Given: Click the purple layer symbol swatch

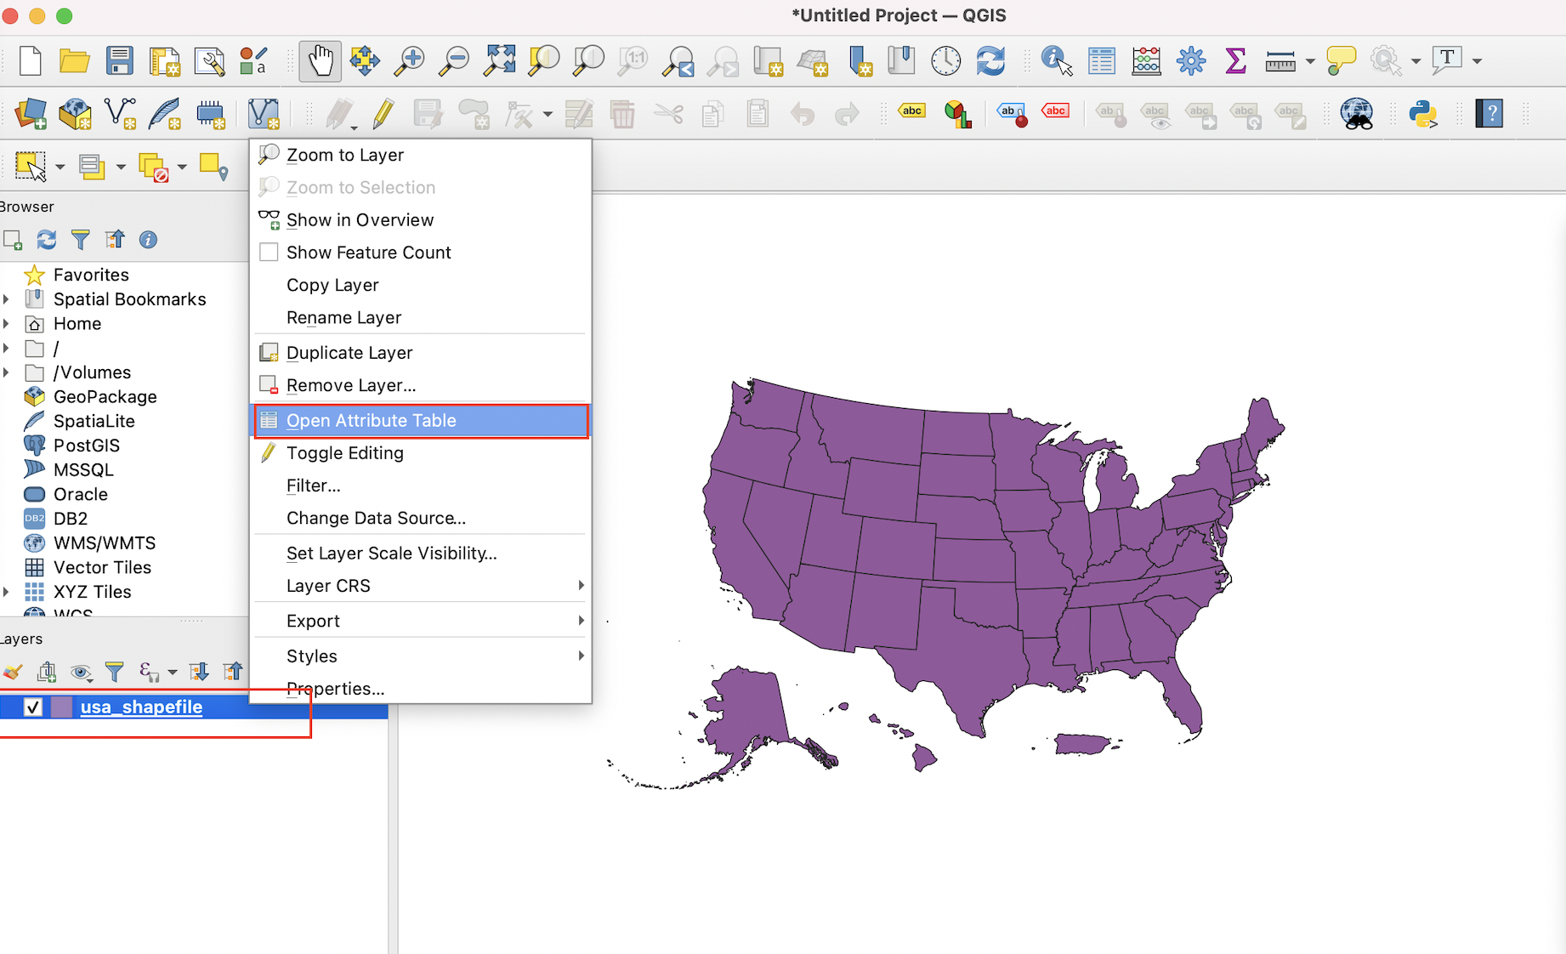Looking at the screenshot, I should (x=60, y=707).
